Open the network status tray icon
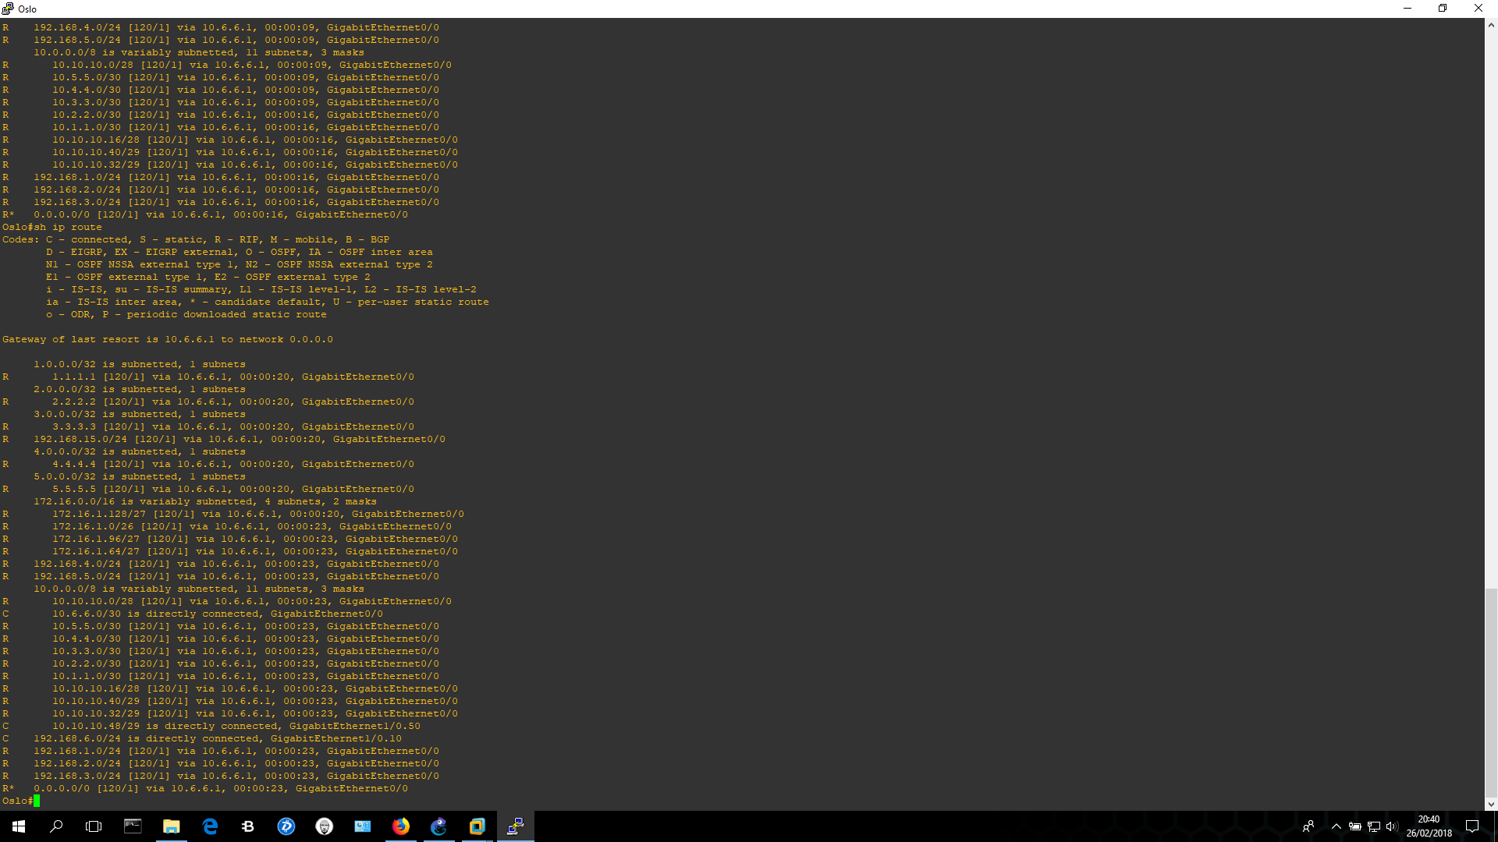1498x842 pixels. 1374,826
